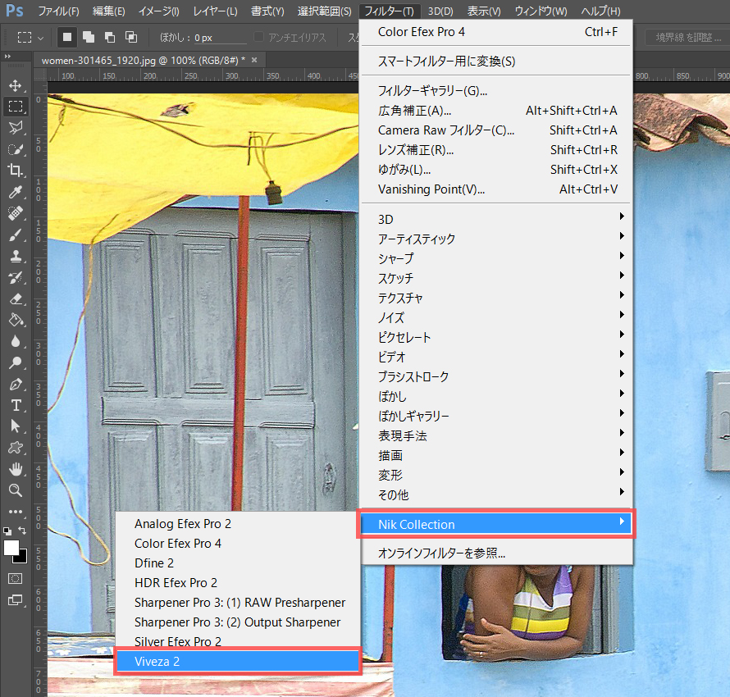
Task: Click the ぼかし feather value field
Action: click(220, 38)
